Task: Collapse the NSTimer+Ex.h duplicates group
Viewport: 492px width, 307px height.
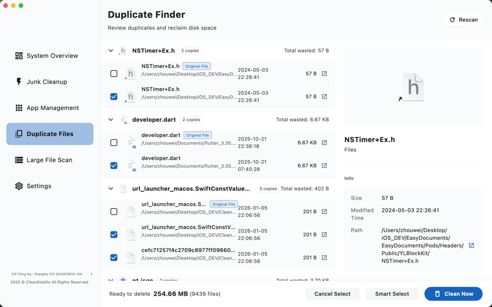Action: (x=110, y=51)
